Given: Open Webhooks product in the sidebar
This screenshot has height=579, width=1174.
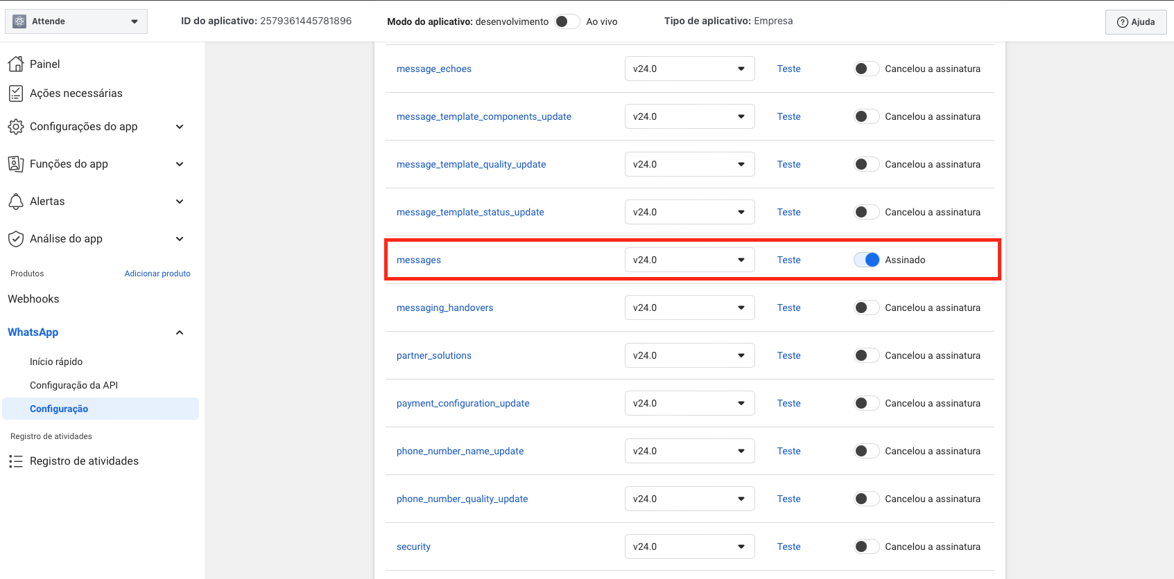Looking at the screenshot, I should click(33, 299).
